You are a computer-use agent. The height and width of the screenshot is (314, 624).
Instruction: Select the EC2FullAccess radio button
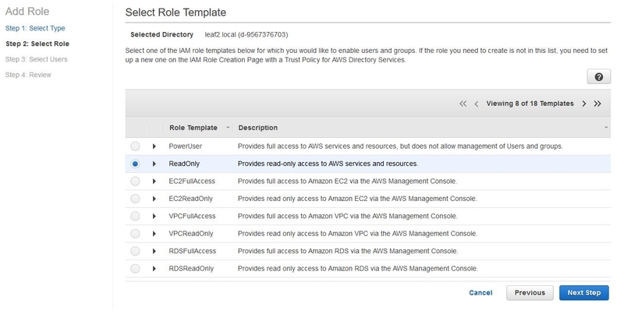(x=136, y=181)
